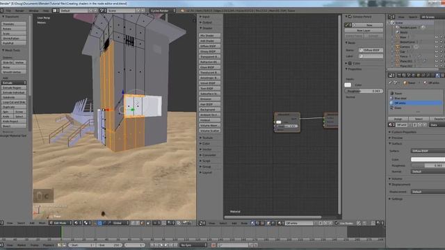Adjust Roughness slider in node editor sidebar
Viewport: 445px width, 250px height.
(364, 91)
